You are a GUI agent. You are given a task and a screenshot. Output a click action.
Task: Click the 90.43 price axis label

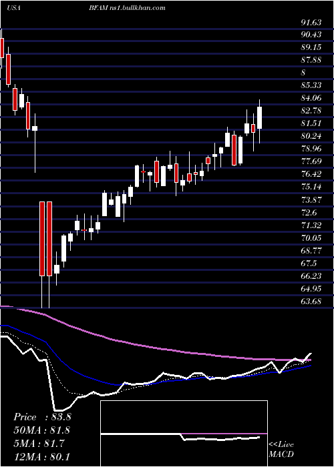coord(311,35)
